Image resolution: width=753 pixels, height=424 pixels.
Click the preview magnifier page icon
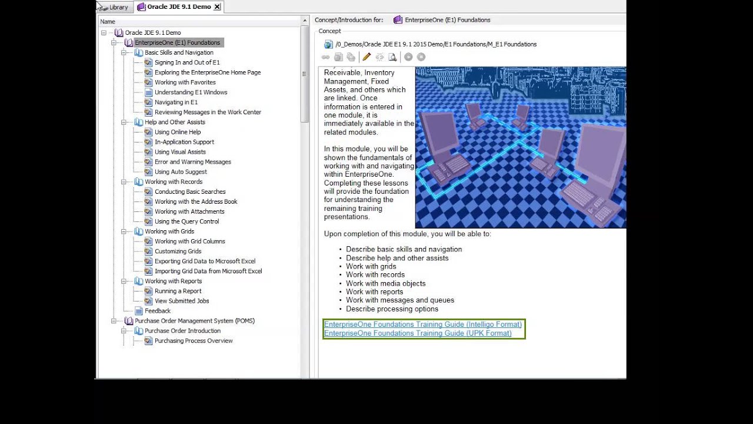point(392,57)
